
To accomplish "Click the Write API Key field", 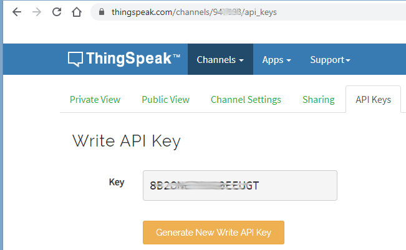I will coord(240,185).
